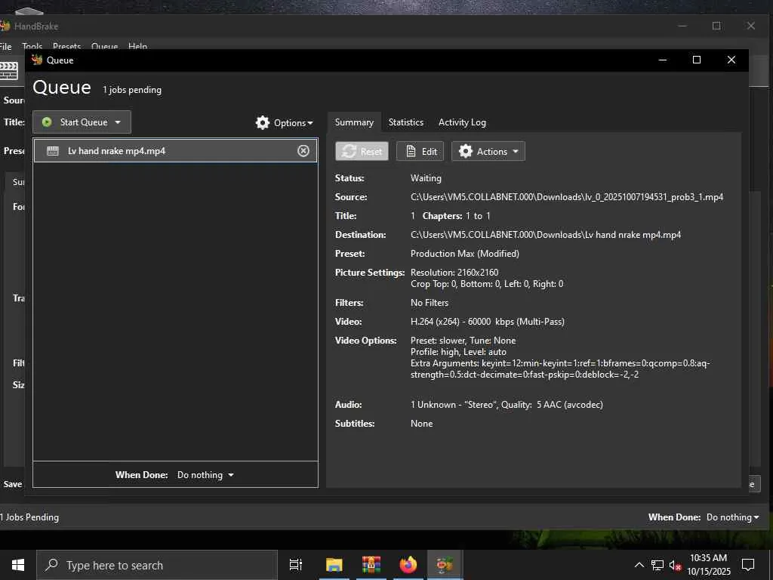
Task: Click the Production Max (Modified) preset text
Action: pyautogui.click(x=465, y=254)
